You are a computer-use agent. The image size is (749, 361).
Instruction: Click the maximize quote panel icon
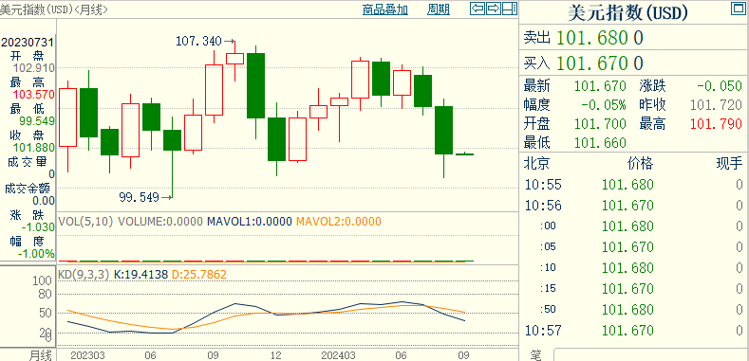click(x=738, y=9)
